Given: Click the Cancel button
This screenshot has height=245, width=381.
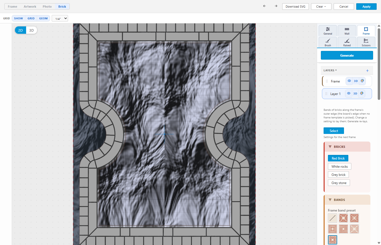Looking at the screenshot, I should (x=344, y=7).
